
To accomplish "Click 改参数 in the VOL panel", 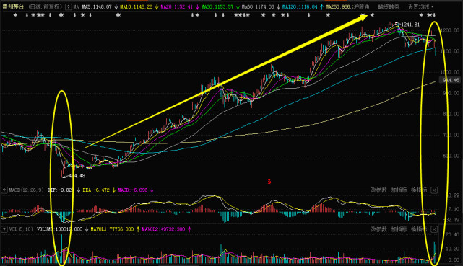I will coord(378,229).
